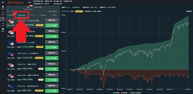Click 残り 1,815 remaining count
This screenshot has height=94, width=193.
[11, 47]
